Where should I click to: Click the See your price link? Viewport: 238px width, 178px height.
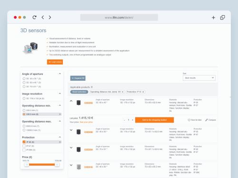click(x=86, y=122)
